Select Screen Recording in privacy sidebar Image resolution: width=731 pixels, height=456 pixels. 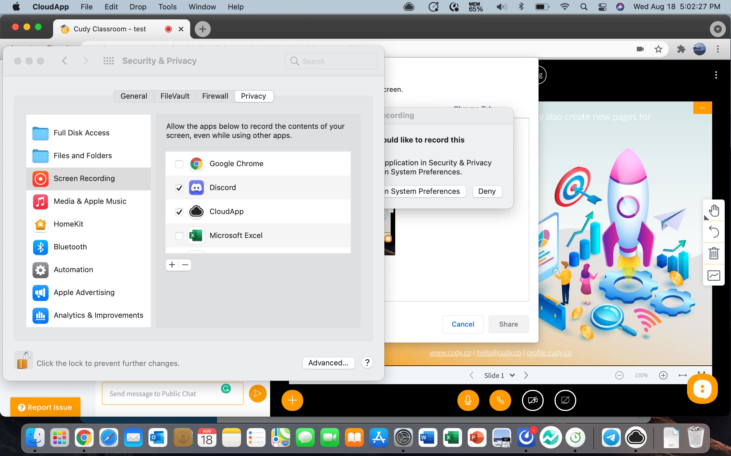tap(88, 178)
